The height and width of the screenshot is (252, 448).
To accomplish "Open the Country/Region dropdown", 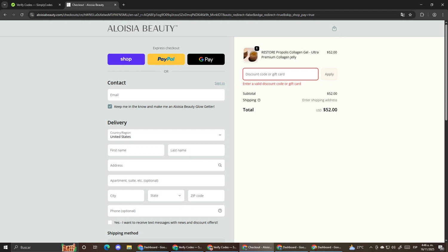I will [166, 135].
